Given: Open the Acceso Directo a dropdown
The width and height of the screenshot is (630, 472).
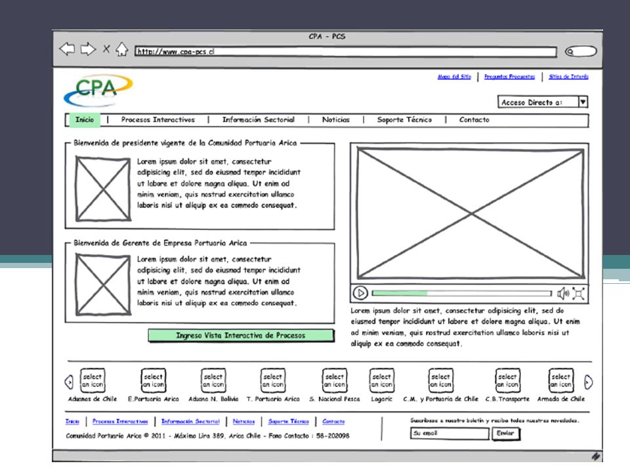Looking at the screenshot, I should (x=543, y=102).
